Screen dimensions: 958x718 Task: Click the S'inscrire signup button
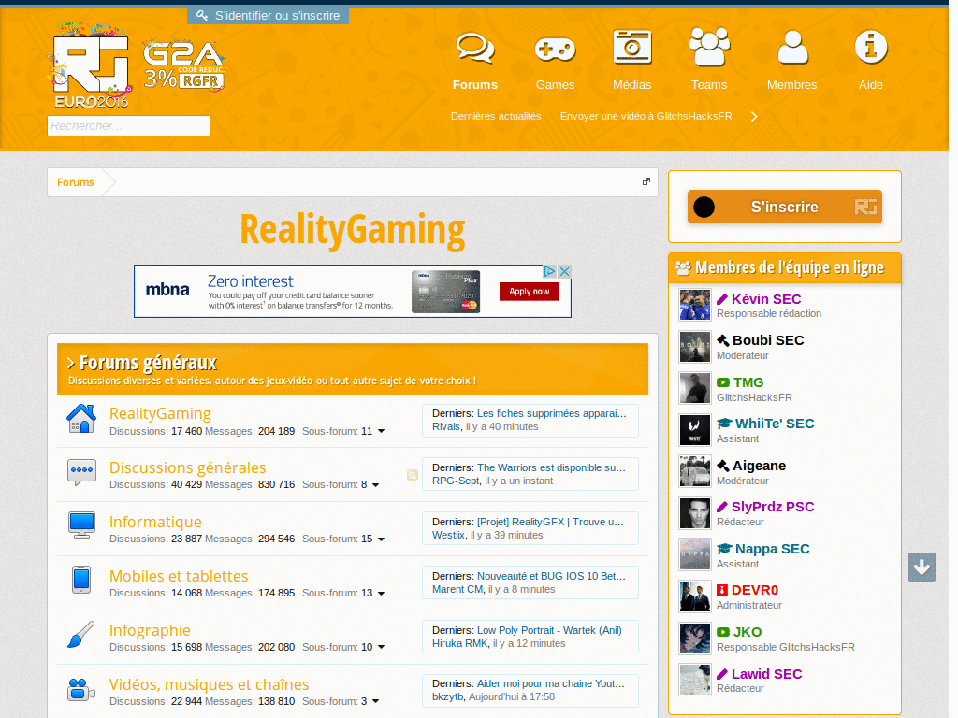[x=785, y=207]
